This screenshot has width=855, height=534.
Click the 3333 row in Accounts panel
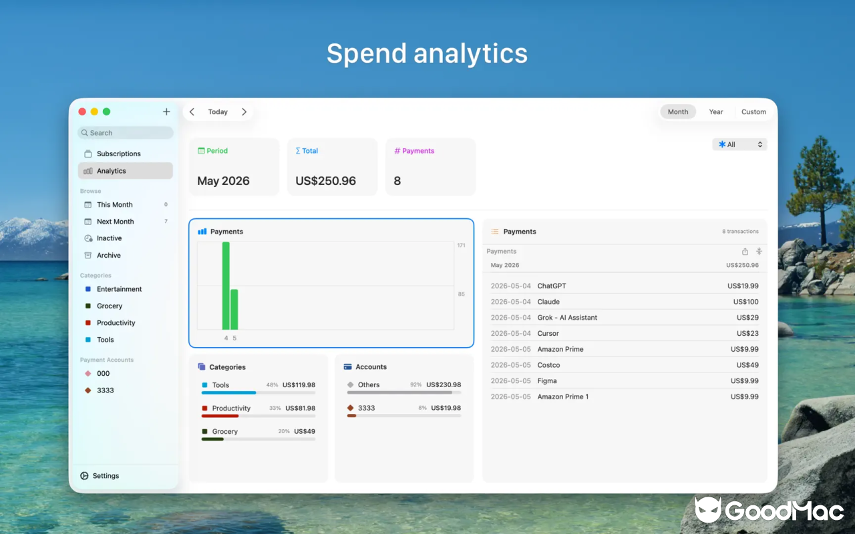pos(404,411)
